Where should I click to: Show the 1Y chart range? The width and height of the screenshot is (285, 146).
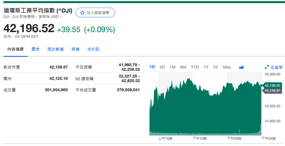tap(206, 67)
